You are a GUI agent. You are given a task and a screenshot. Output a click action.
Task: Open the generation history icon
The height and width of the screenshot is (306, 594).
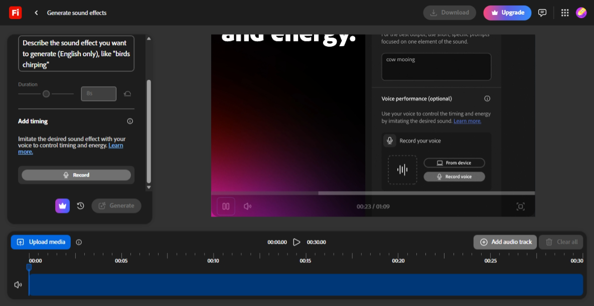80,206
